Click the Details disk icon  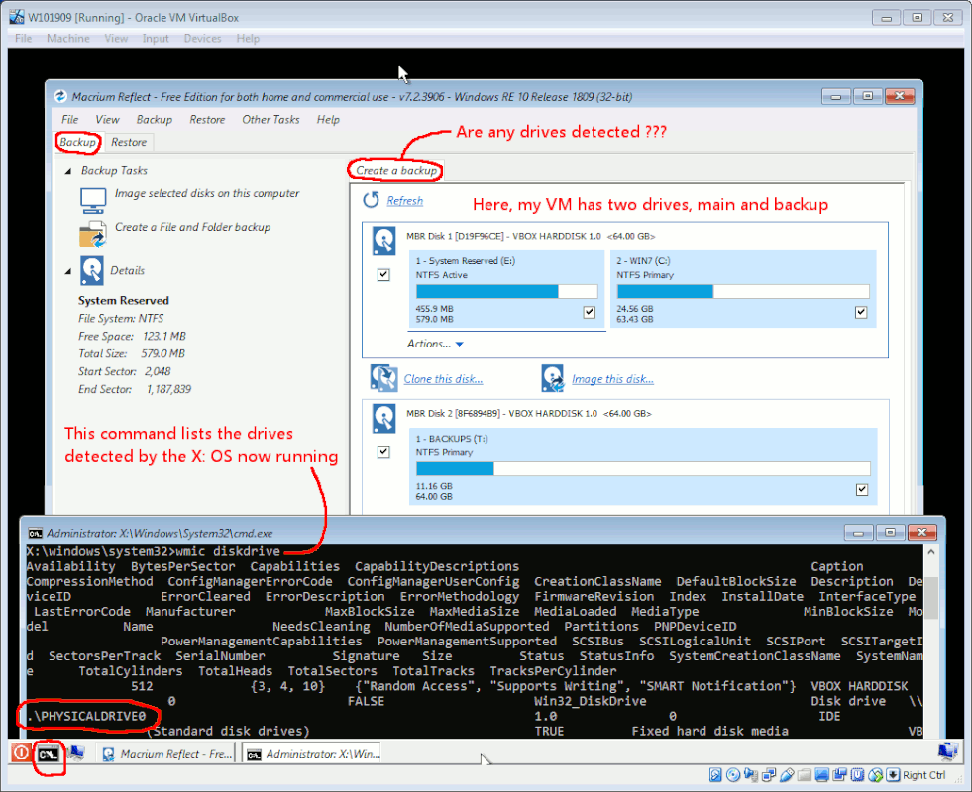pyautogui.click(x=92, y=270)
